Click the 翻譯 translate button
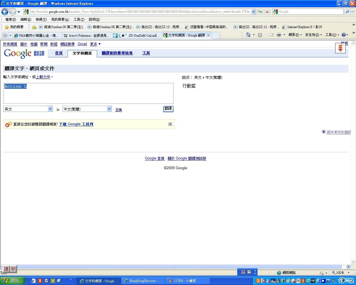Image resolution: width=356 pixels, height=285 pixels. [168, 109]
